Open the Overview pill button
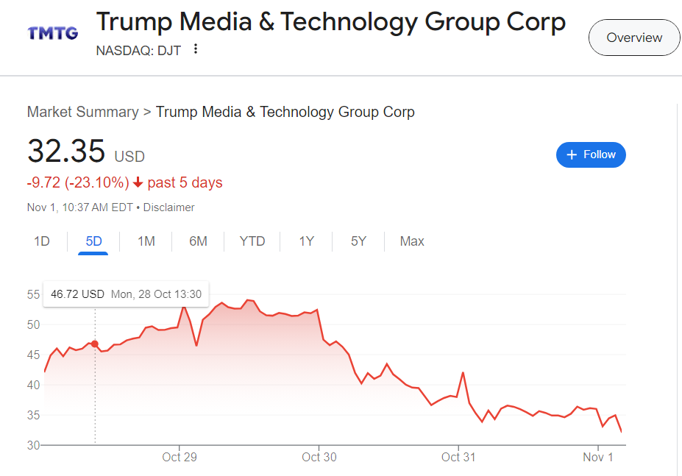This screenshot has height=476, width=682. [x=634, y=38]
